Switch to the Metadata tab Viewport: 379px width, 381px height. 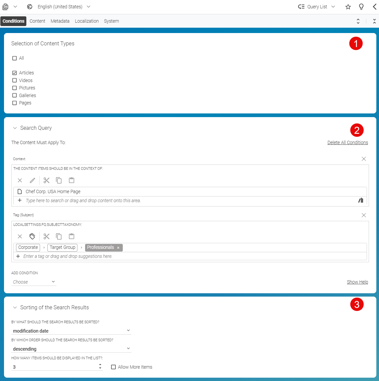tap(60, 21)
